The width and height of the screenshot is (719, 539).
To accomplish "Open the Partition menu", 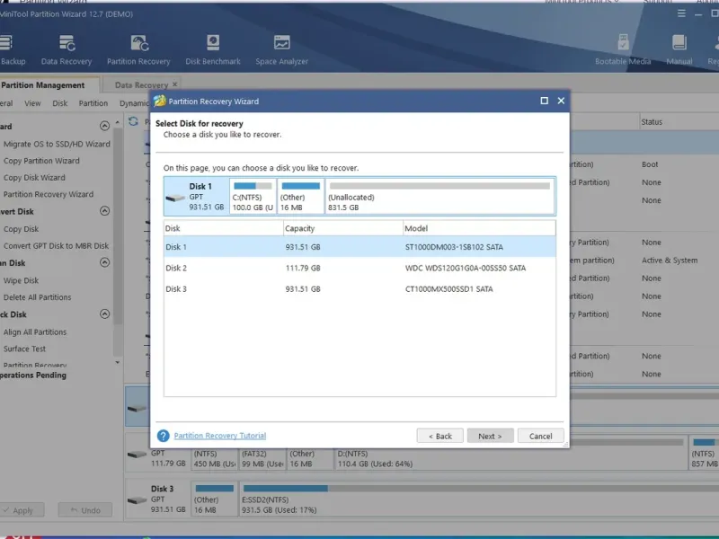I will point(93,103).
